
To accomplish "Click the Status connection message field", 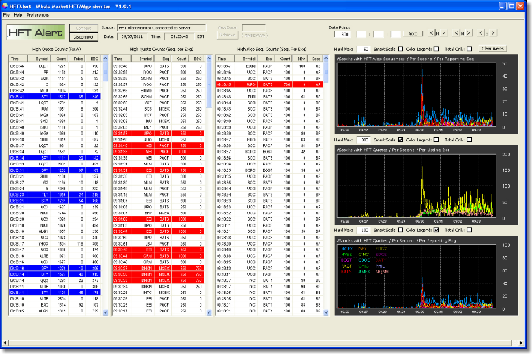I will click(162, 28).
